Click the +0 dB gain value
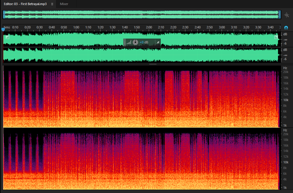The image size is (293, 193). pyautogui.click(x=144, y=42)
